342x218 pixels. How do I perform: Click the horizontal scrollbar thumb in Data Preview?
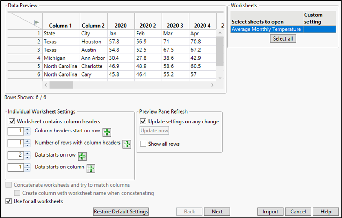61,85
